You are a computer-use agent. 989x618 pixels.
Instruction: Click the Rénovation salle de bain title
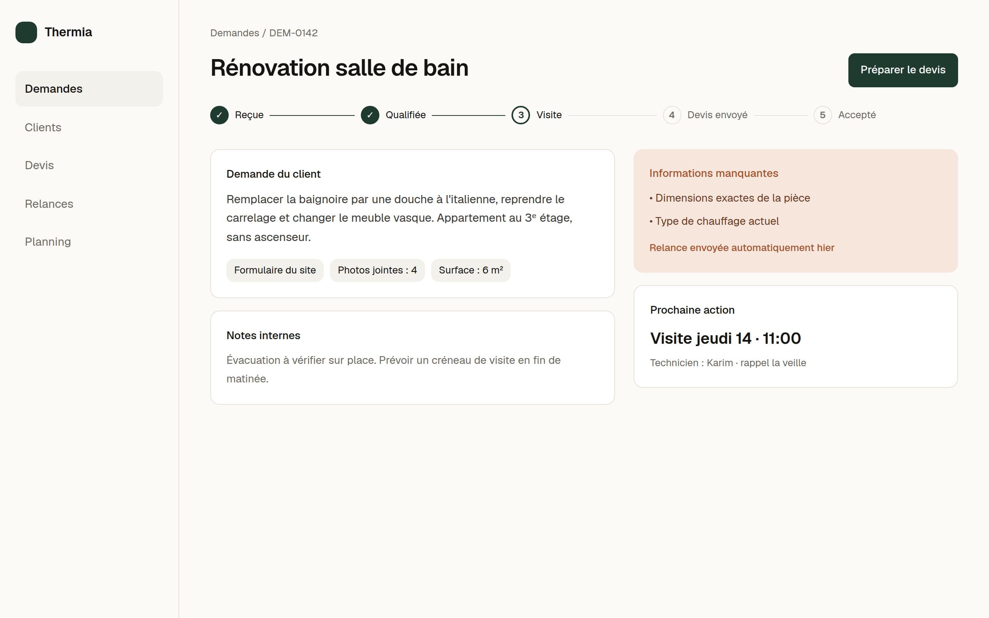tap(339, 68)
